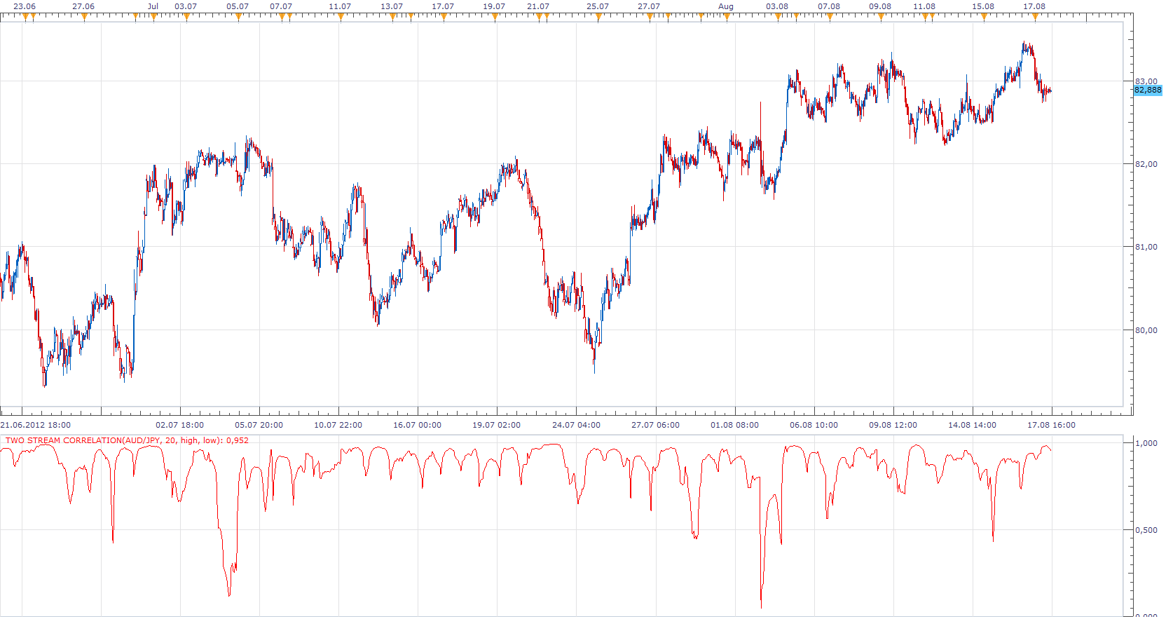Click the blue 82,888 current price tag
1173x617 pixels.
1148,90
